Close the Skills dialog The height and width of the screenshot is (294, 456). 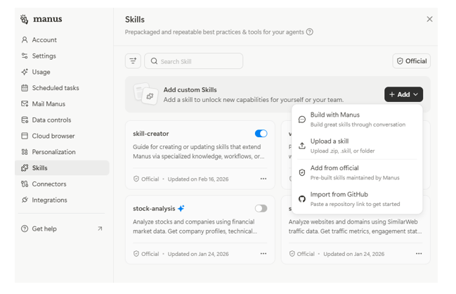(x=429, y=19)
